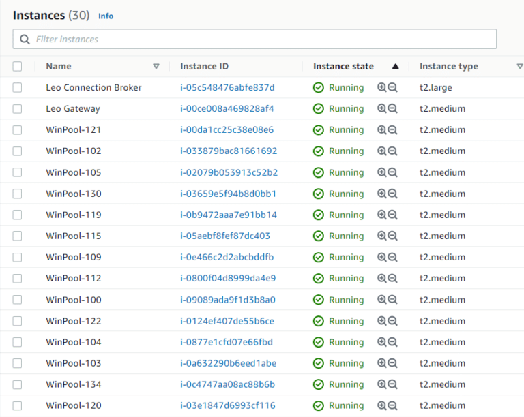Click zoom-out icon in WinPool-120 row
Viewport: 524px width, 417px height.
pyautogui.click(x=393, y=405)
